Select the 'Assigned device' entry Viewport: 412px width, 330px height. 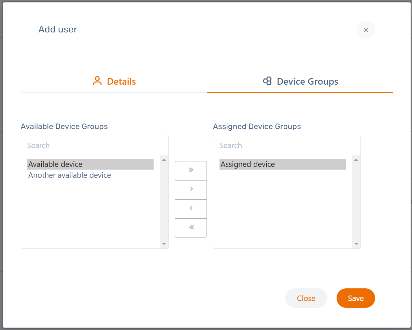pyautogui.click(x=248, y=164)
